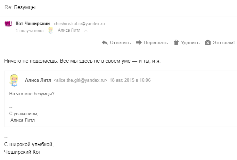Open Cheshire Cat sender avatar
The height and width of the screenshot is (160, 237).
point(8,24)
